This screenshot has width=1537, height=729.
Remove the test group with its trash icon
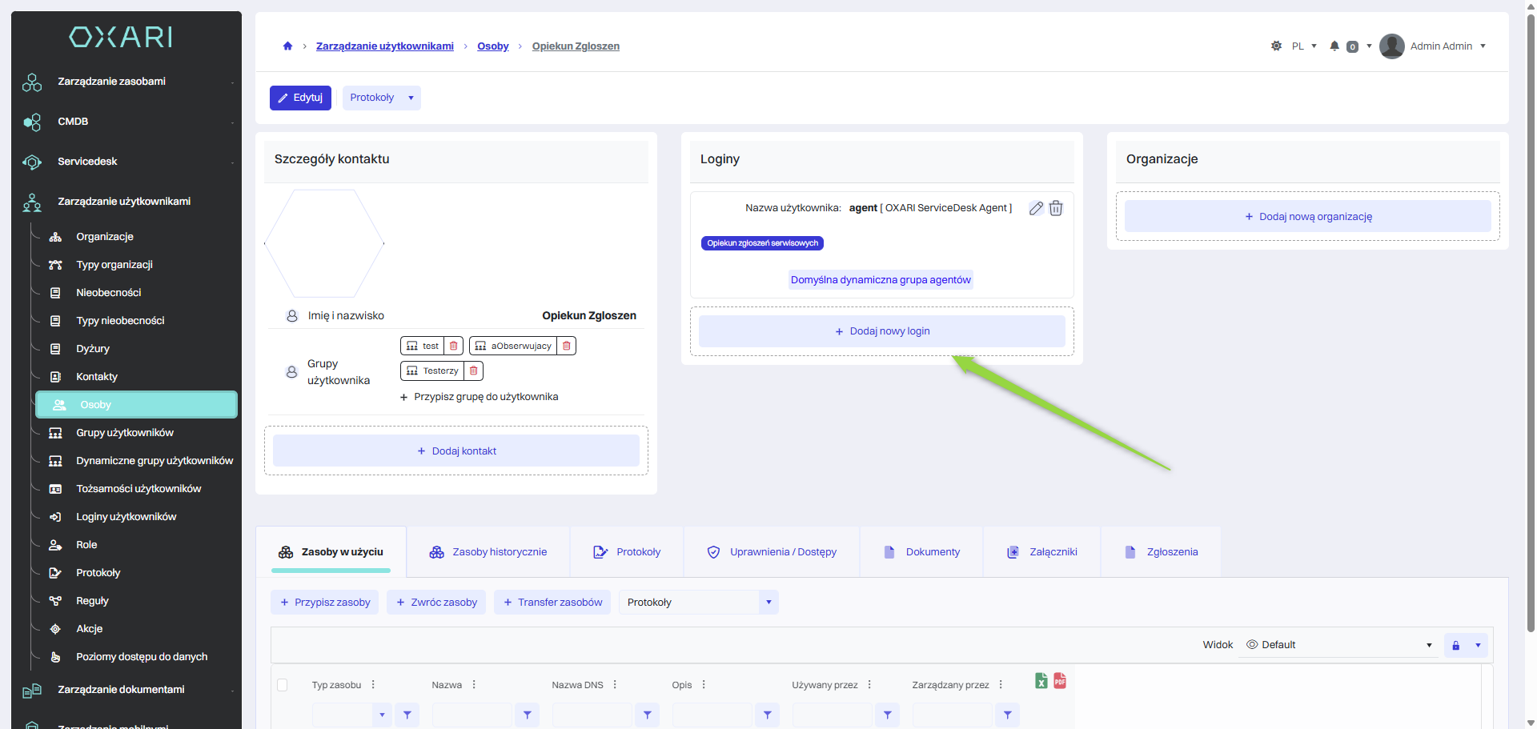[x=454, y=346]
